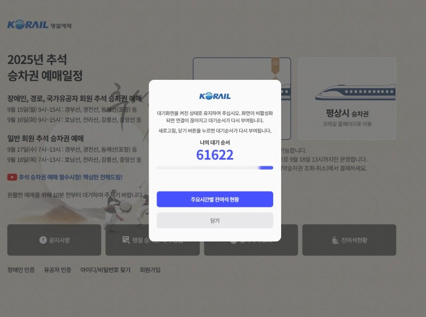This screenshot has width=426, height=317.
Task: Select the 평상시 승차권 card
Action: (x=347, y=98)
